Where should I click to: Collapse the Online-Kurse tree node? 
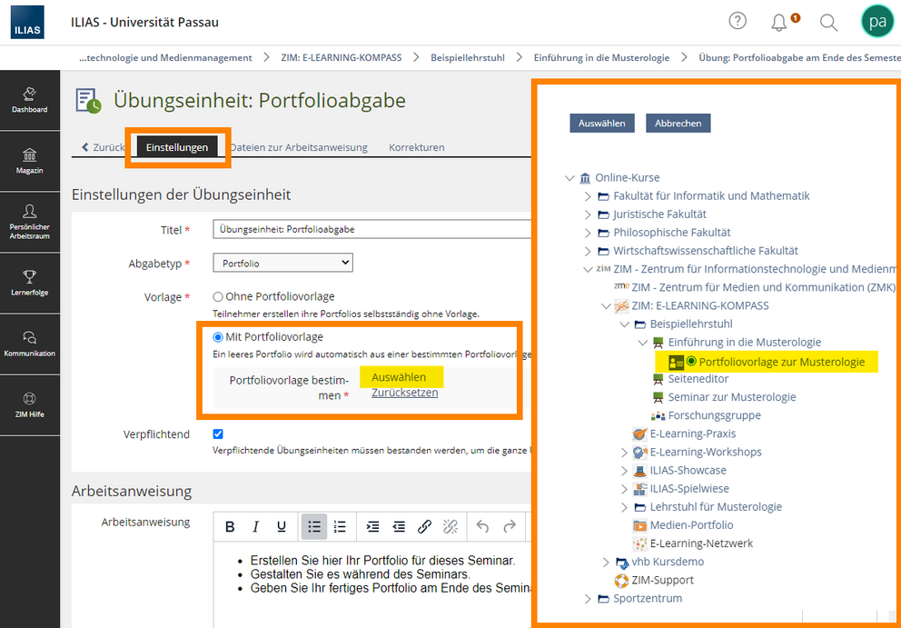(x=569, y=178)
